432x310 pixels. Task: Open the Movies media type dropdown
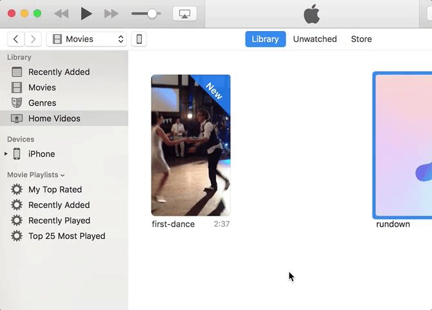click(86, 39)
